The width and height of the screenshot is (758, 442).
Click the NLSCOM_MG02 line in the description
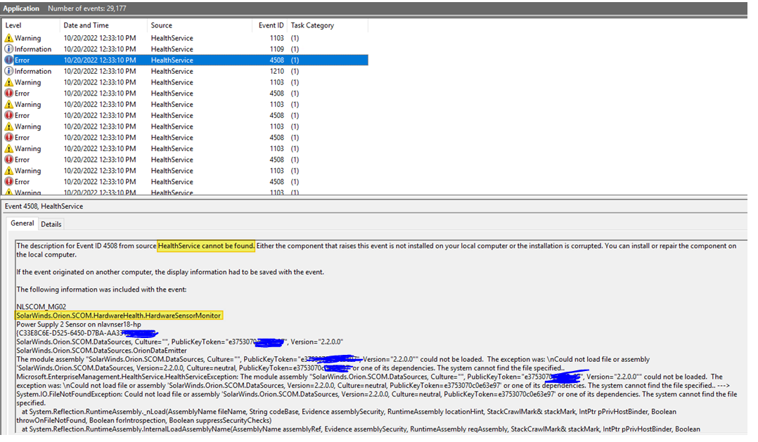point(41,307)
